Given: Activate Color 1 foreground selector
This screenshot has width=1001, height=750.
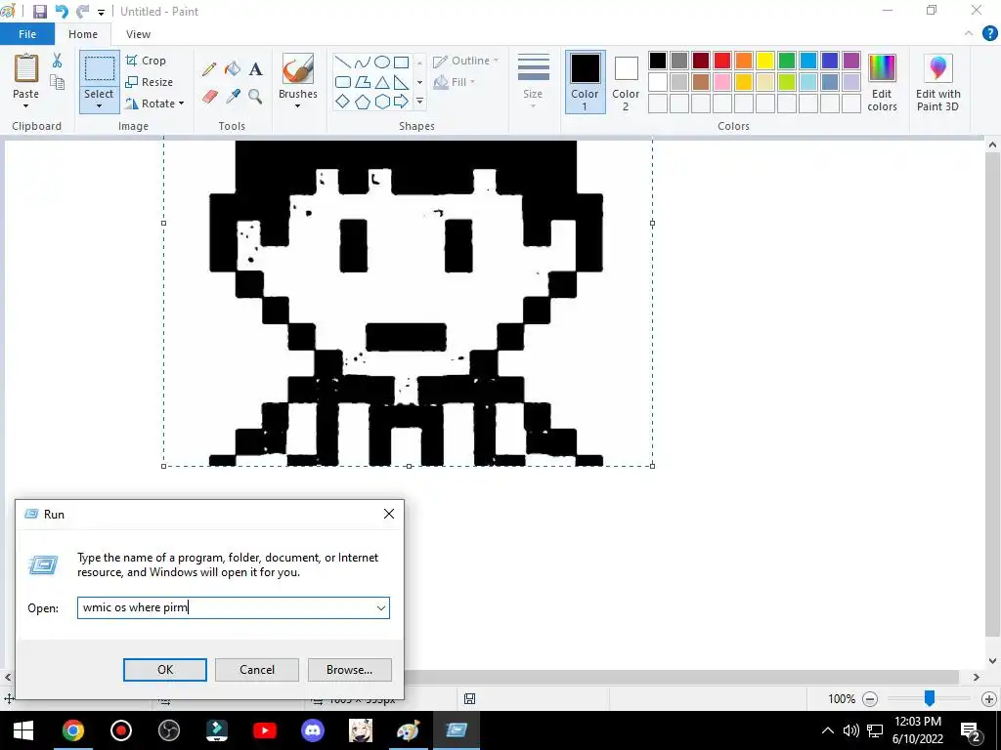Looking at the screenshot, I should click(x=585, y=82).
